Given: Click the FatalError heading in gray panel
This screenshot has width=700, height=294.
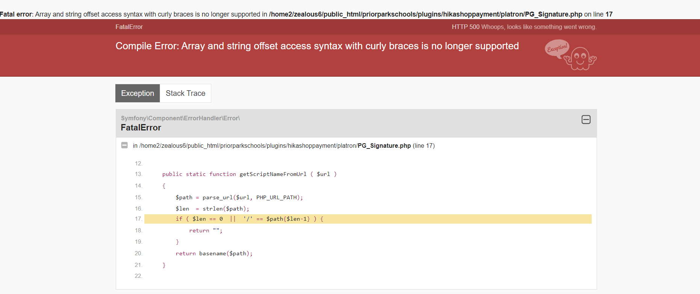Looking at the screenshot, I should [x=141, y=128].
